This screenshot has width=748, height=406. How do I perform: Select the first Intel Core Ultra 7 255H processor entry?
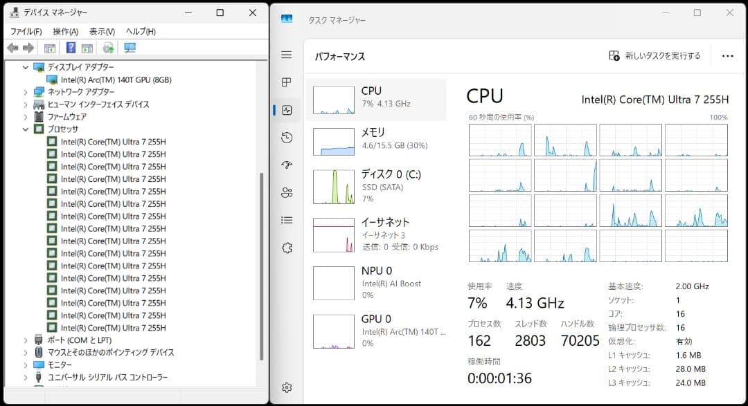[113, 142]
